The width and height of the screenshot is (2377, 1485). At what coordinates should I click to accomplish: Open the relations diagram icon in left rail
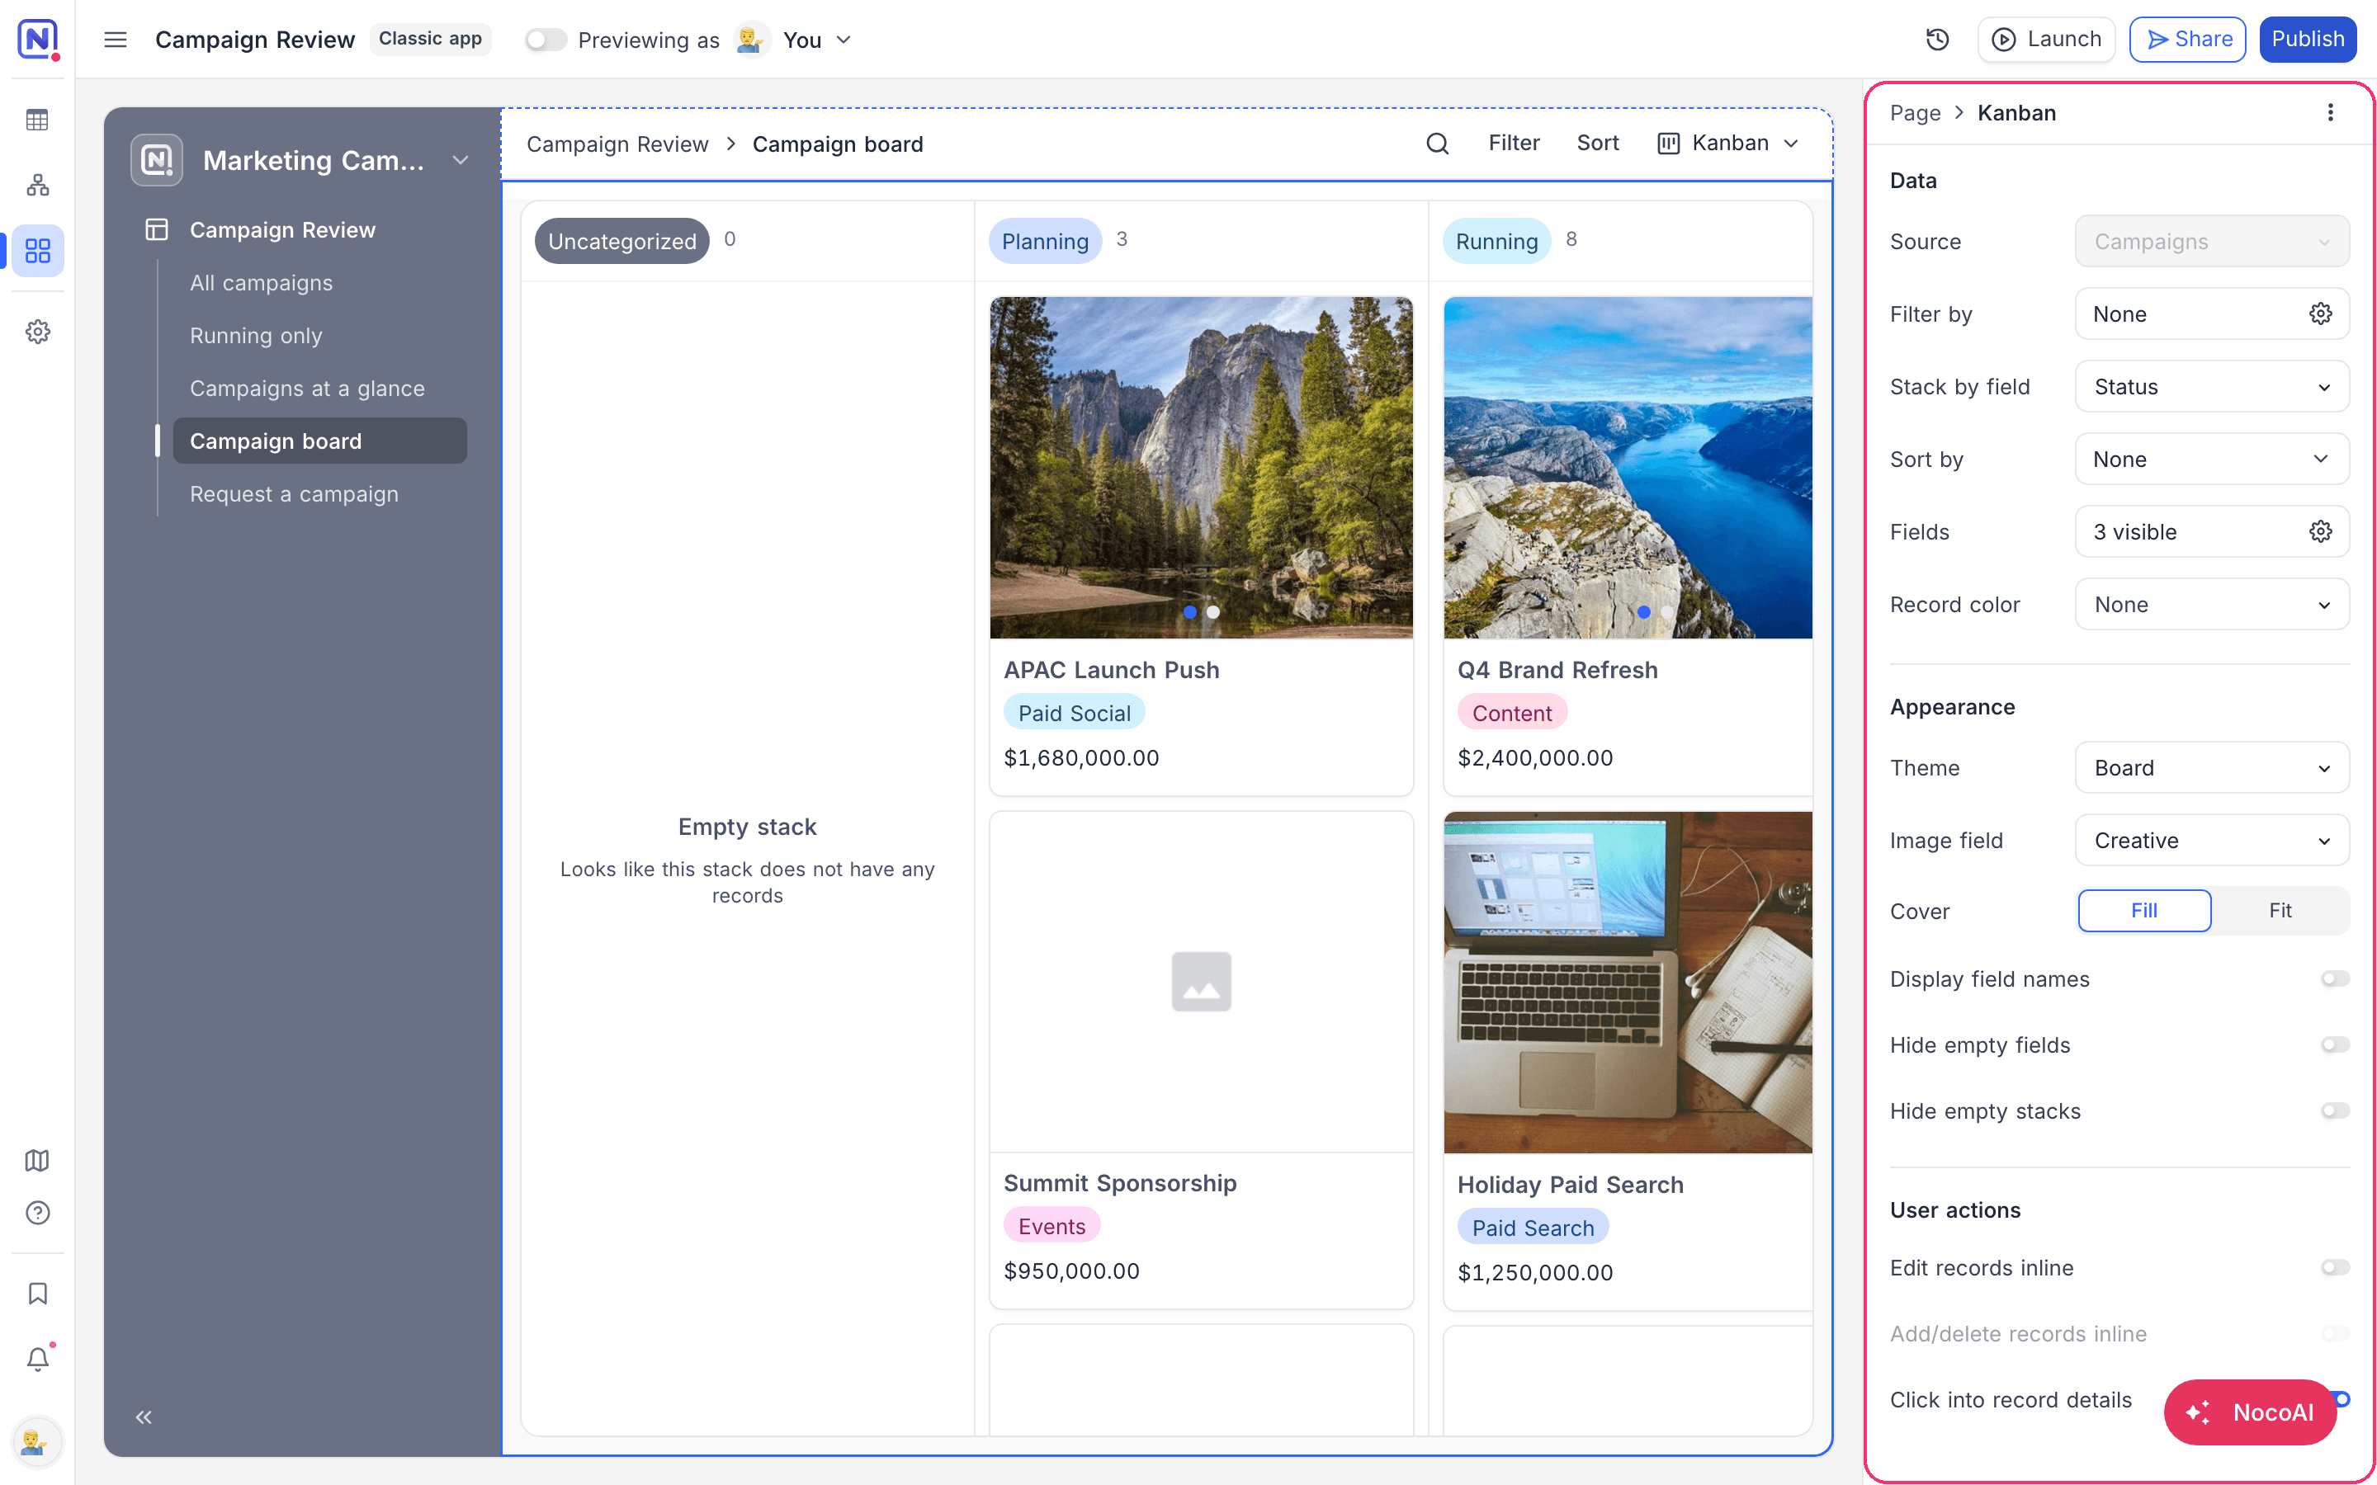37,185
